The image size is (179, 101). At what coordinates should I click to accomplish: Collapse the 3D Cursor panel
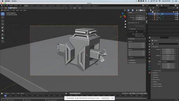point(128,39)
